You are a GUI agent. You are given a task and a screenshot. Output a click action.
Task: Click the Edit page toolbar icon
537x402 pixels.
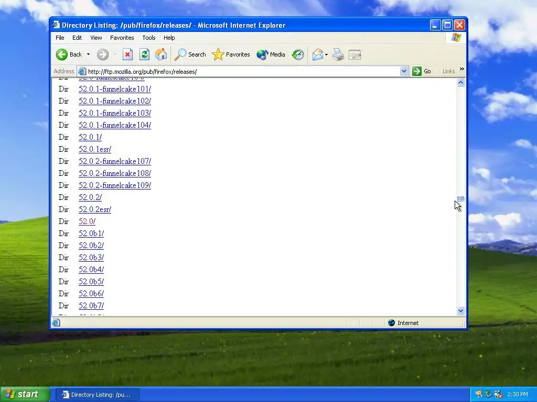[x=355, y=54]
